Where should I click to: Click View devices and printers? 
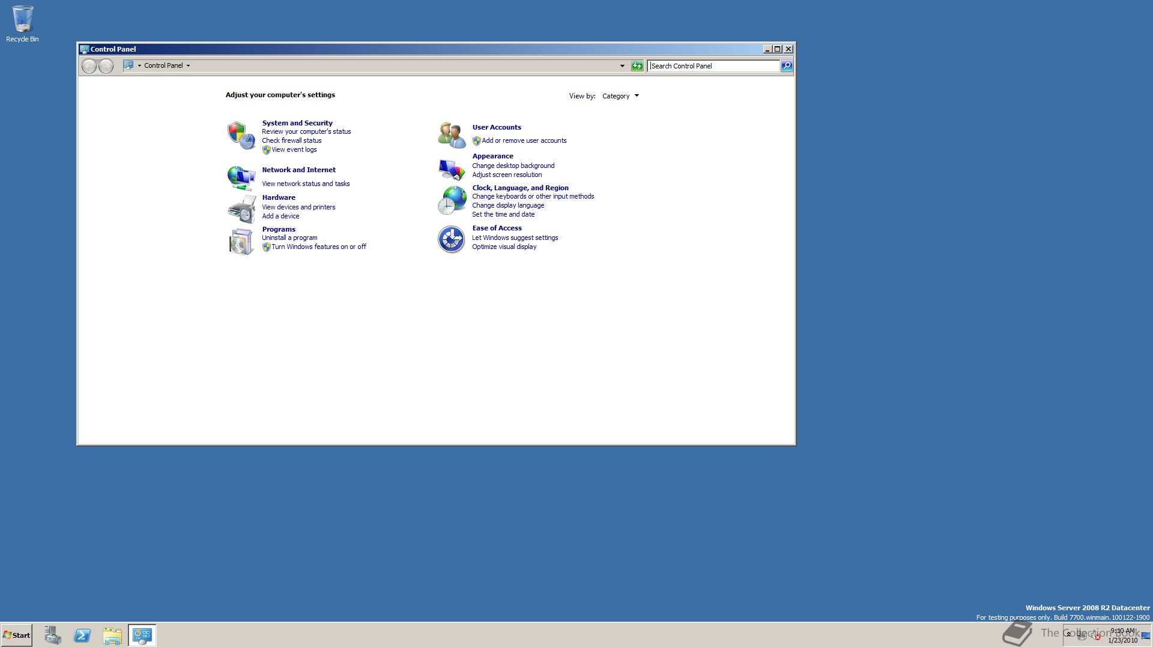(x=298, y=208)
